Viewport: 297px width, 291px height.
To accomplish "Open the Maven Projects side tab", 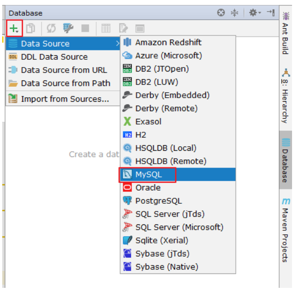I will point(286,230).
